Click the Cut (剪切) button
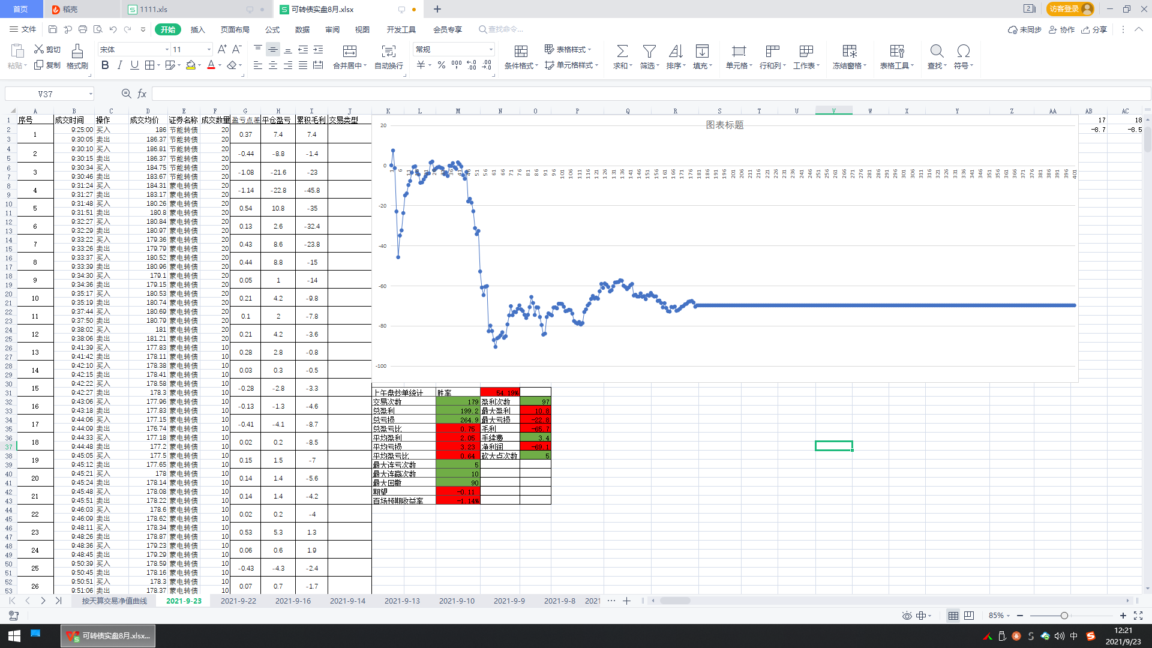 [x=47, y=49]
